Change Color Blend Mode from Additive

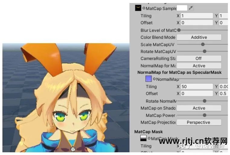coord(199,37)
